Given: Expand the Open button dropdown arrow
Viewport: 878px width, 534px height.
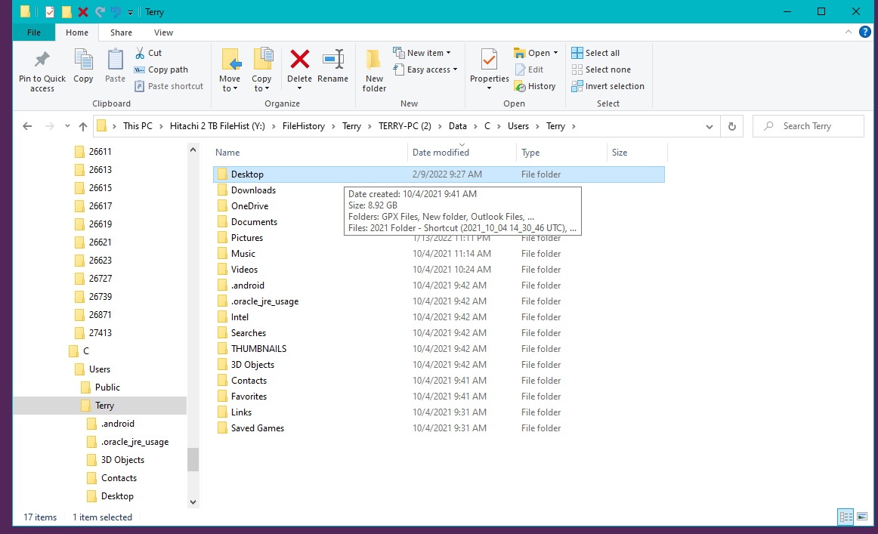Looking at the screenshot, I should 555,53.
